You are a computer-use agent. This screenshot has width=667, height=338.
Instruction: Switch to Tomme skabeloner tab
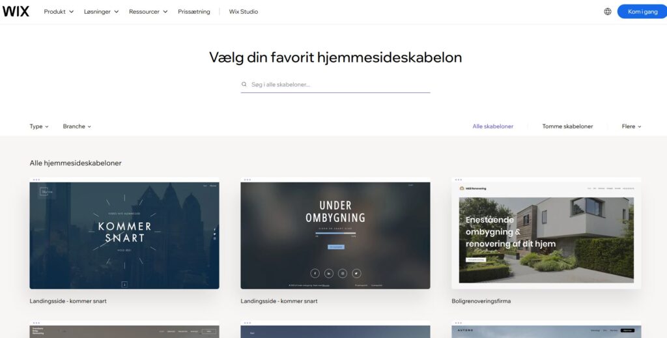pos(567,126)
